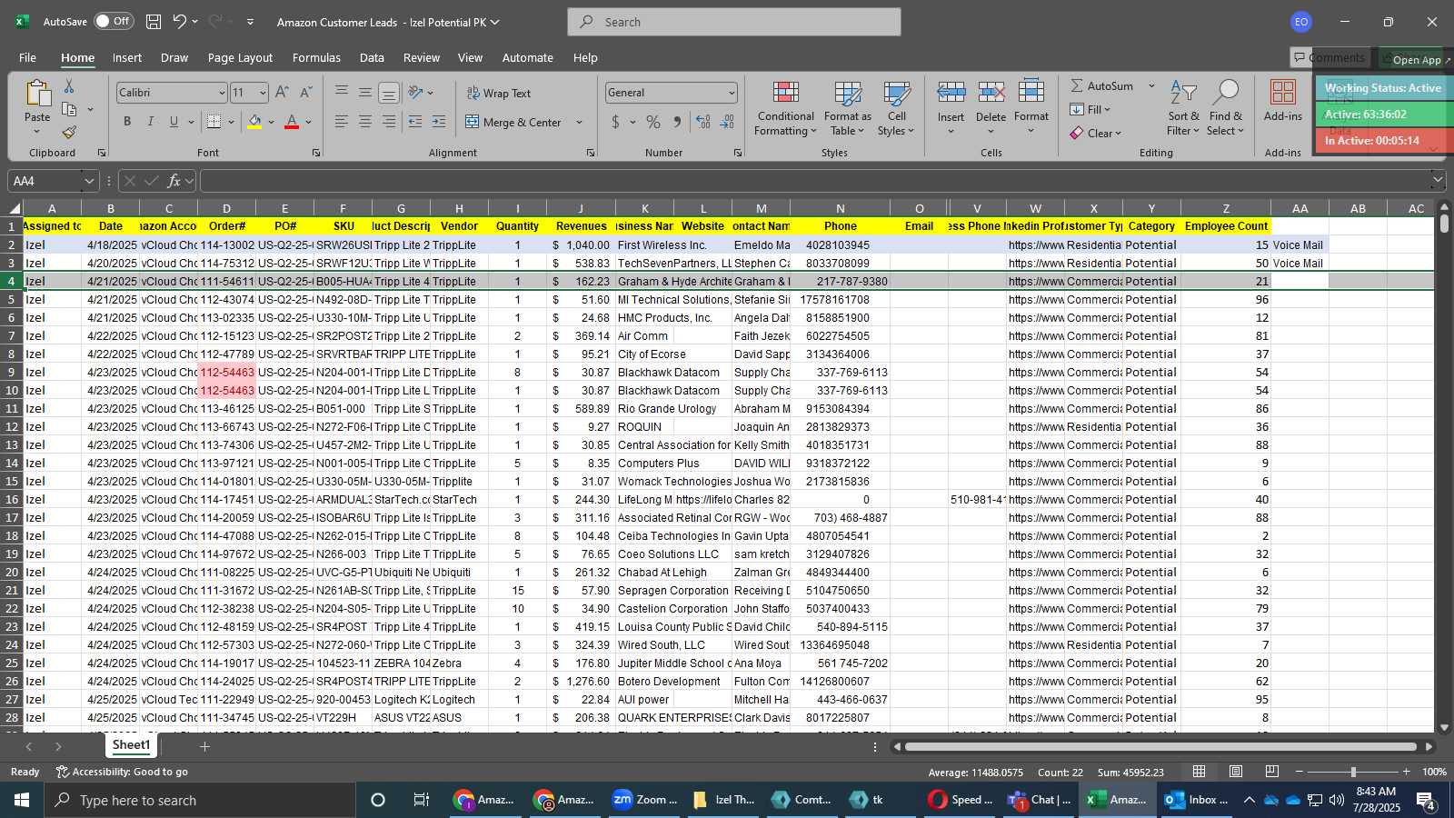The height and width of the screenshot is (818, 1454).
Task: Click the Sort & Filter button
Action: [1183, 107]
